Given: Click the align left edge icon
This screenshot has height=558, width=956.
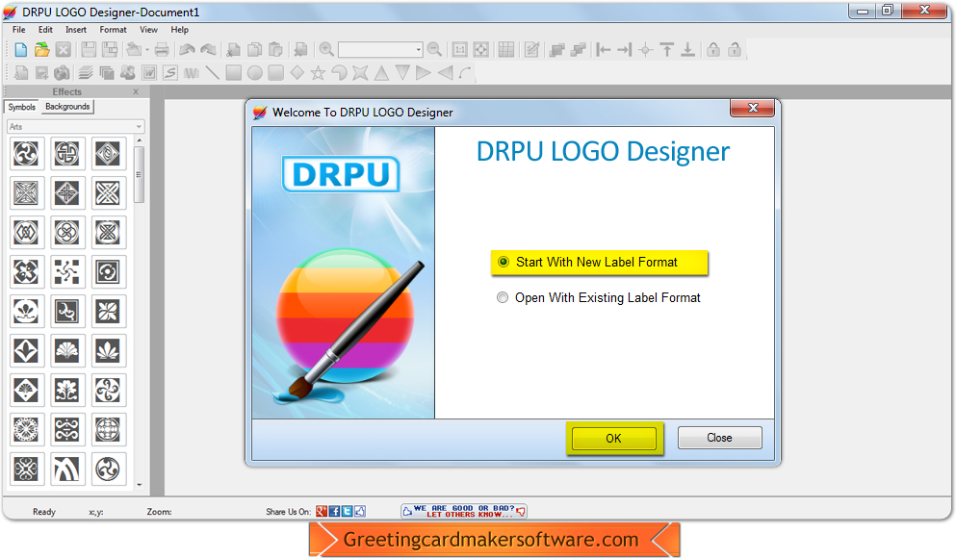Looking at the screenshot, I should 603,50.
